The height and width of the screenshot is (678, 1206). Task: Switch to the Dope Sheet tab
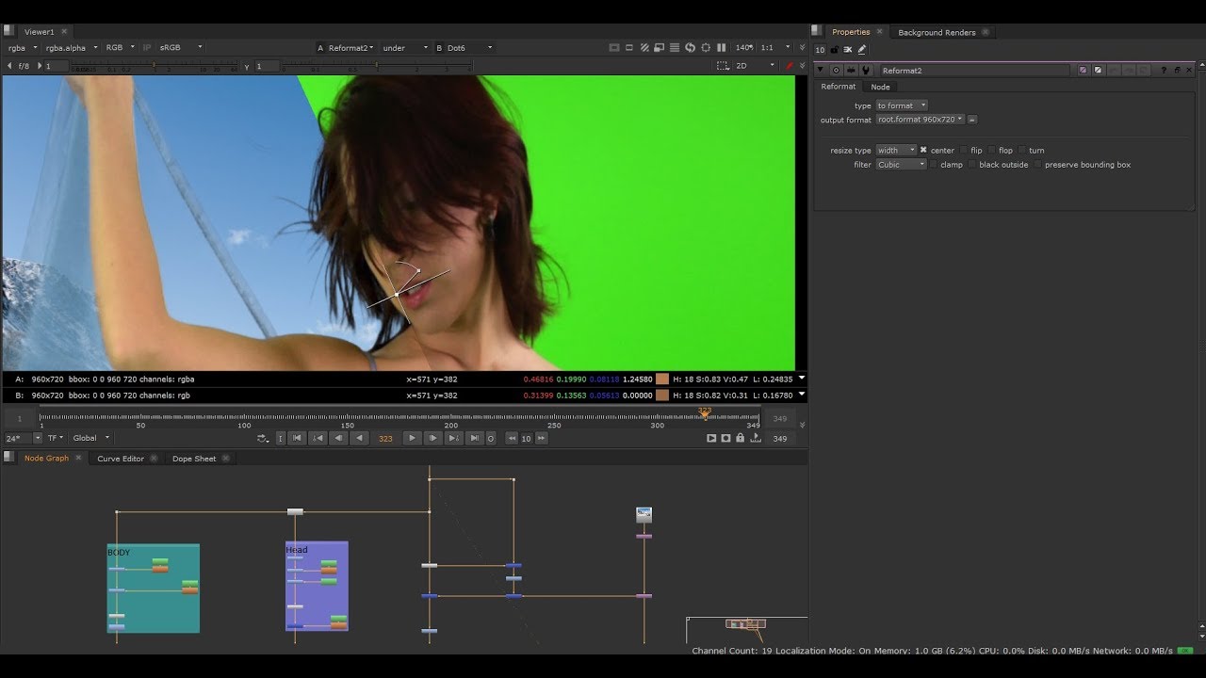coord(194,459)
